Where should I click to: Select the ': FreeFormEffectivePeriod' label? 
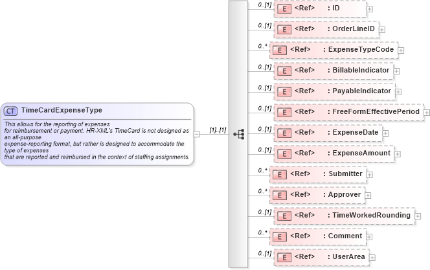tap(374, 111)
